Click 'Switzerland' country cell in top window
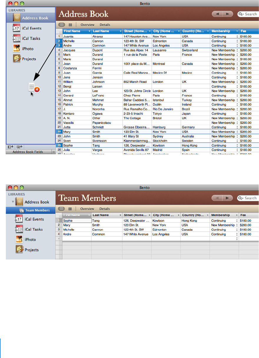Image resolution: width=259 pixels, height=358 pixels. tap(195, 50)
